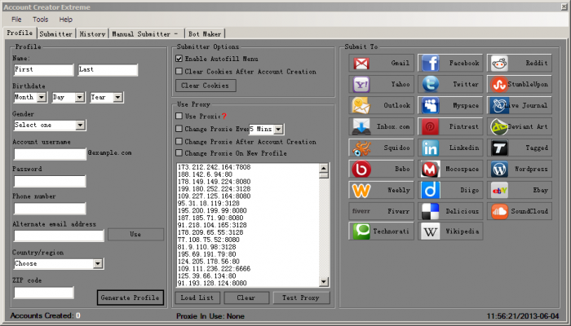
Task: Click the LinkedIn icon
Action: (x=431, y=148)
